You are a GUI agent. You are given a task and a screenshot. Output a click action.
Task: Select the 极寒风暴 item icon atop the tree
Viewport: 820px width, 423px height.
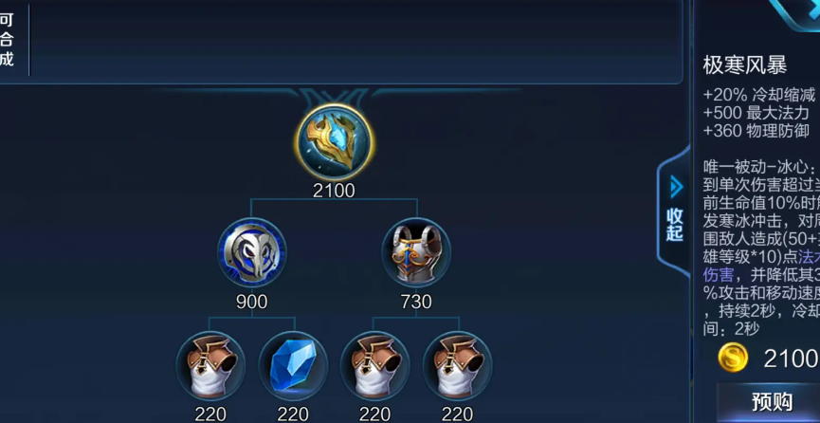335,142
